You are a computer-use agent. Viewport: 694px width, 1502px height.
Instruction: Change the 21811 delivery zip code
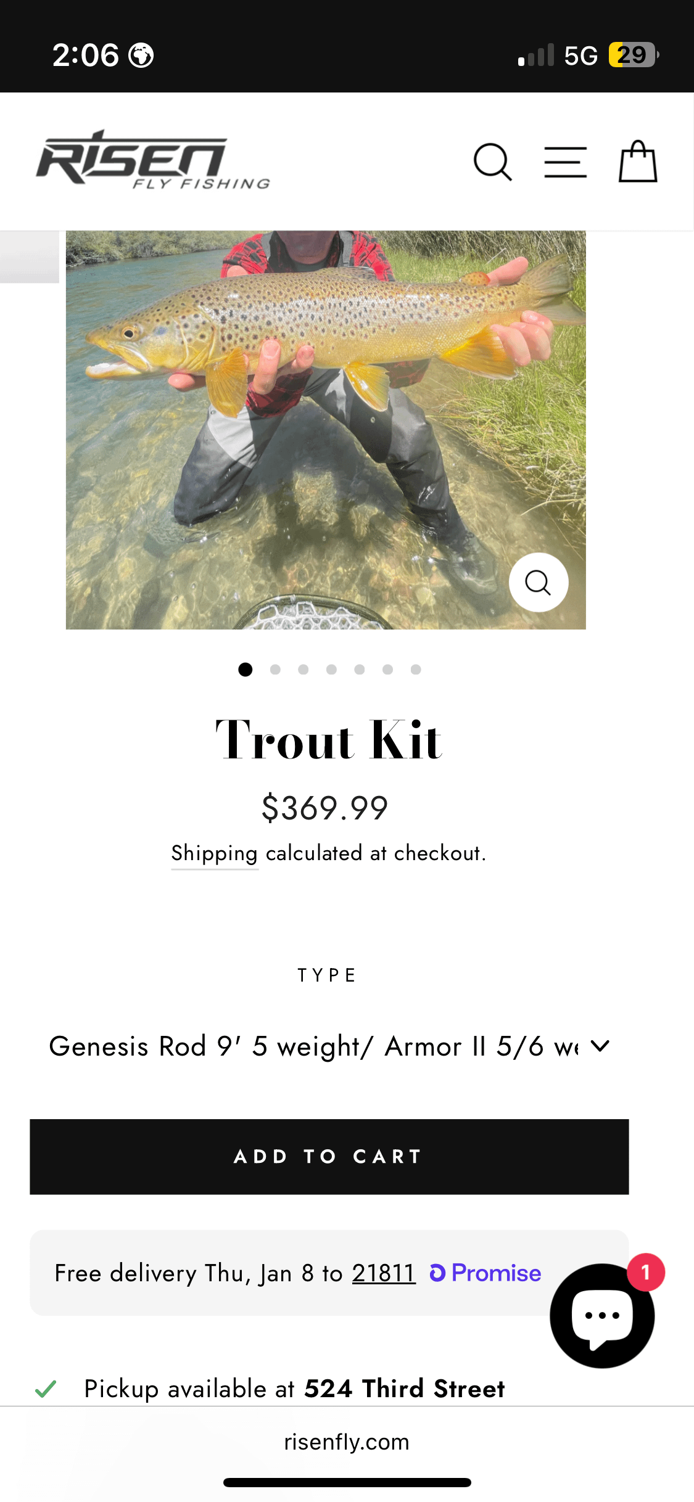(384, 1273)
